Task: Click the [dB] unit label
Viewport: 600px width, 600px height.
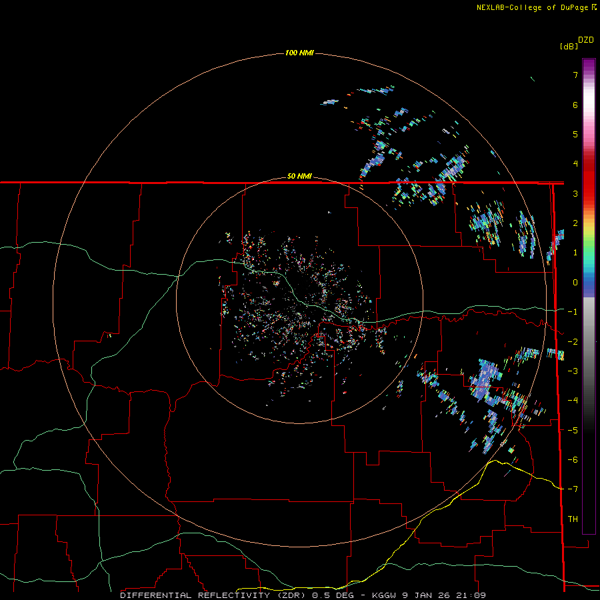Action: [x=569, y=46]
